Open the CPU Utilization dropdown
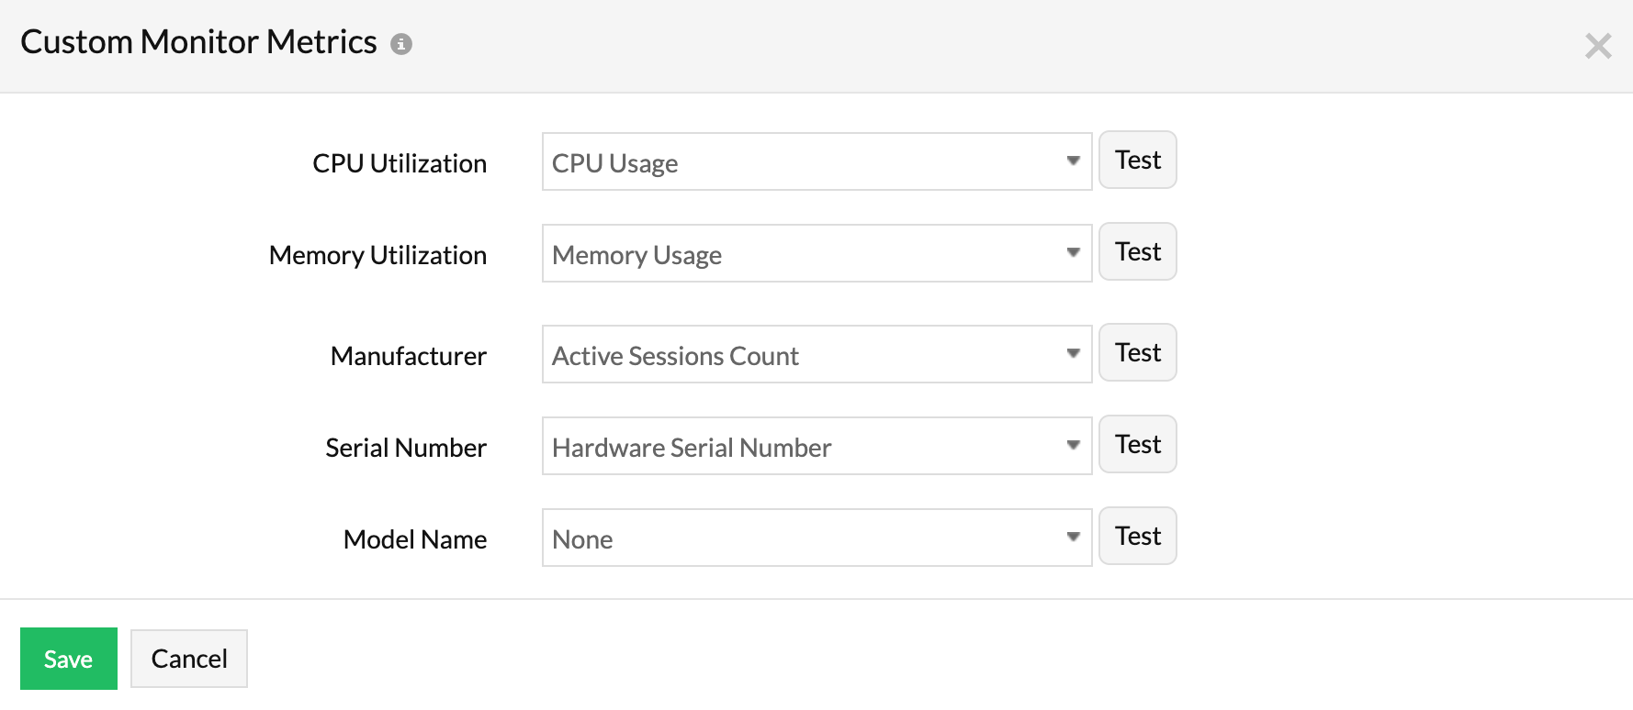Image resolution: width=1633 pixels, height=710 pixels. click(816, 162)
